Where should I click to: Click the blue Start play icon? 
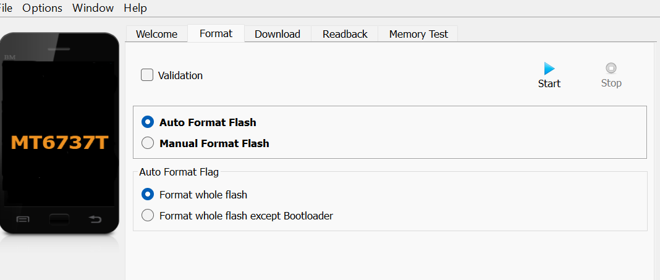(549, 69)
